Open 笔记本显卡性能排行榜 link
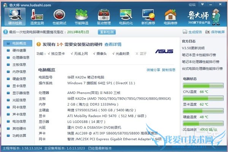Viewport: 228px width, 152px height. click(x=199, y=55)
